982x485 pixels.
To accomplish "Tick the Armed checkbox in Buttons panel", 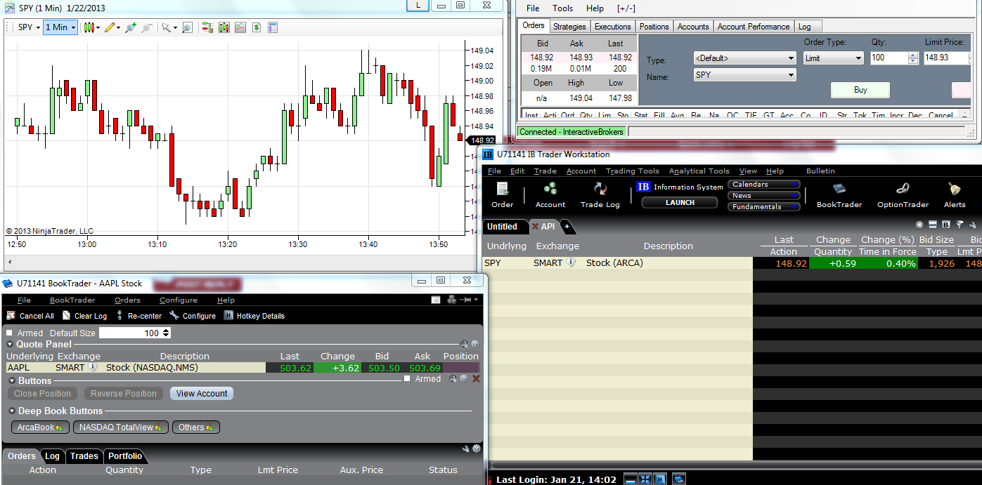I will point(407,379).
